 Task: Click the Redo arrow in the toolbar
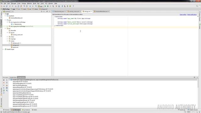click(x=13, y=6)
